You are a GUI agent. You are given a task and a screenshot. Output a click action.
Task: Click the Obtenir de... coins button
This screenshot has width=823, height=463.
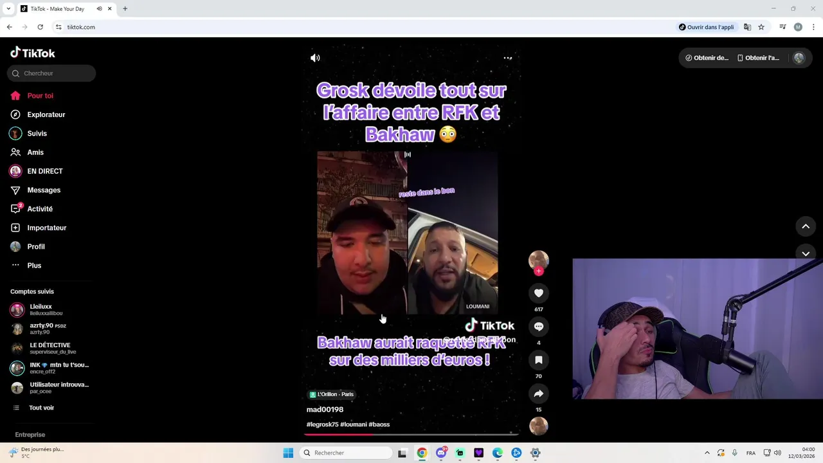click(707, 58)
